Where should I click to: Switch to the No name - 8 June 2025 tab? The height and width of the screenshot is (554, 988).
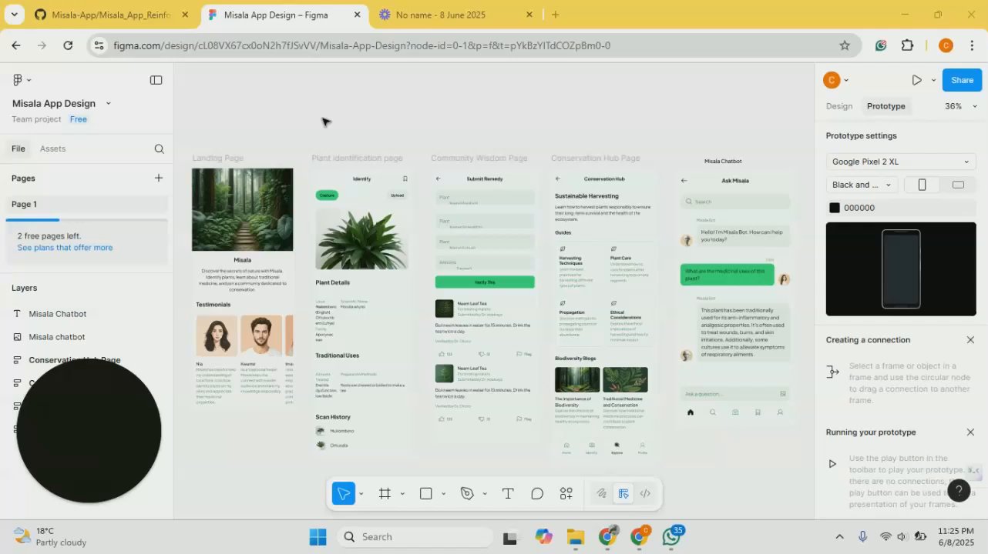point(456,15)
